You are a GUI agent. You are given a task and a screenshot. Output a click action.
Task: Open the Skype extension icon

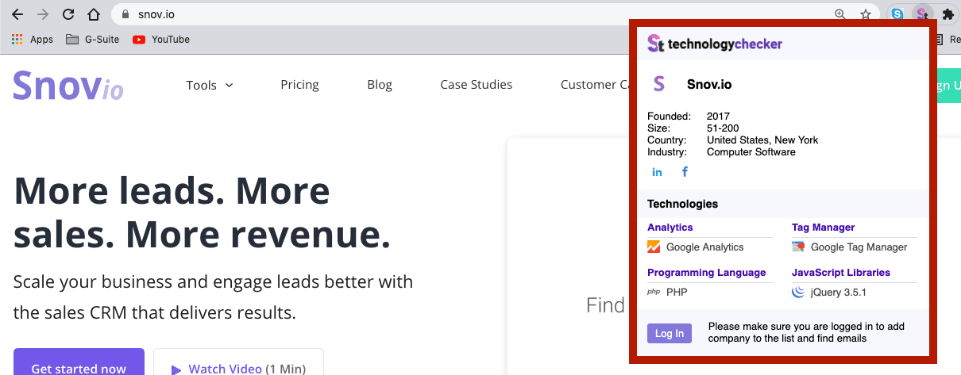pos(897,14)
